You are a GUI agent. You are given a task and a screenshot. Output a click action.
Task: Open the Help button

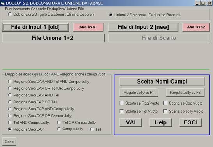coord(161,122)
